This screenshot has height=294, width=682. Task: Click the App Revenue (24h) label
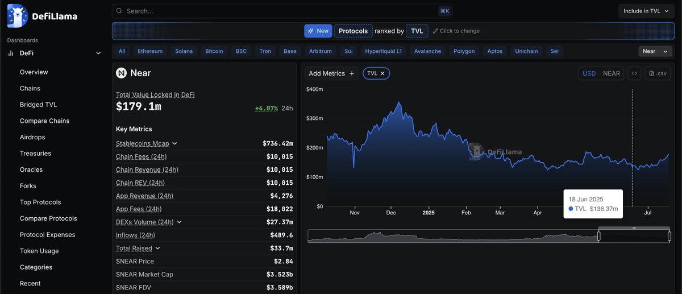coord(144,196)
